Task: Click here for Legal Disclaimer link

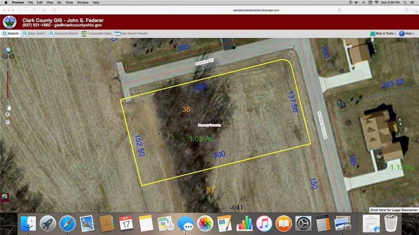Action: (394, 210)
